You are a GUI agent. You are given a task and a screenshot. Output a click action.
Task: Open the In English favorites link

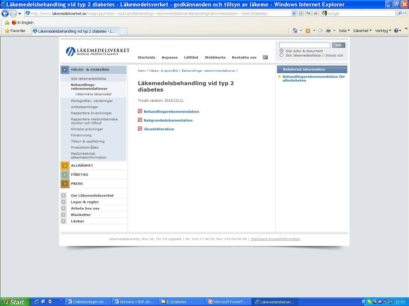[22, 22]
